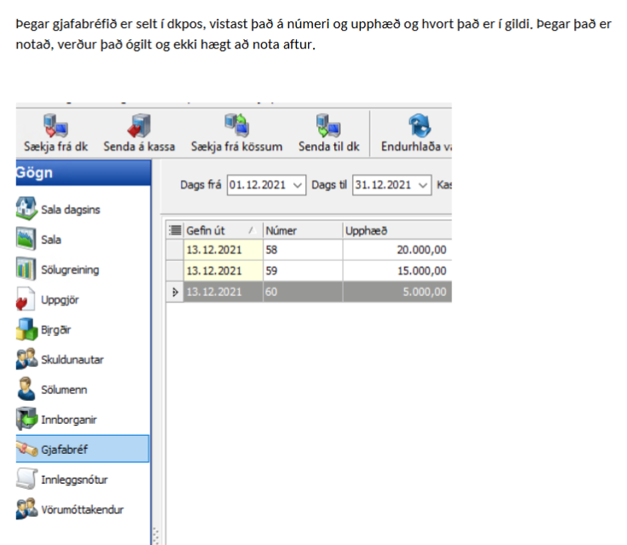Open Innleggsnótur in the sidebar
627x545 pixels.
[x=73, y=479]
